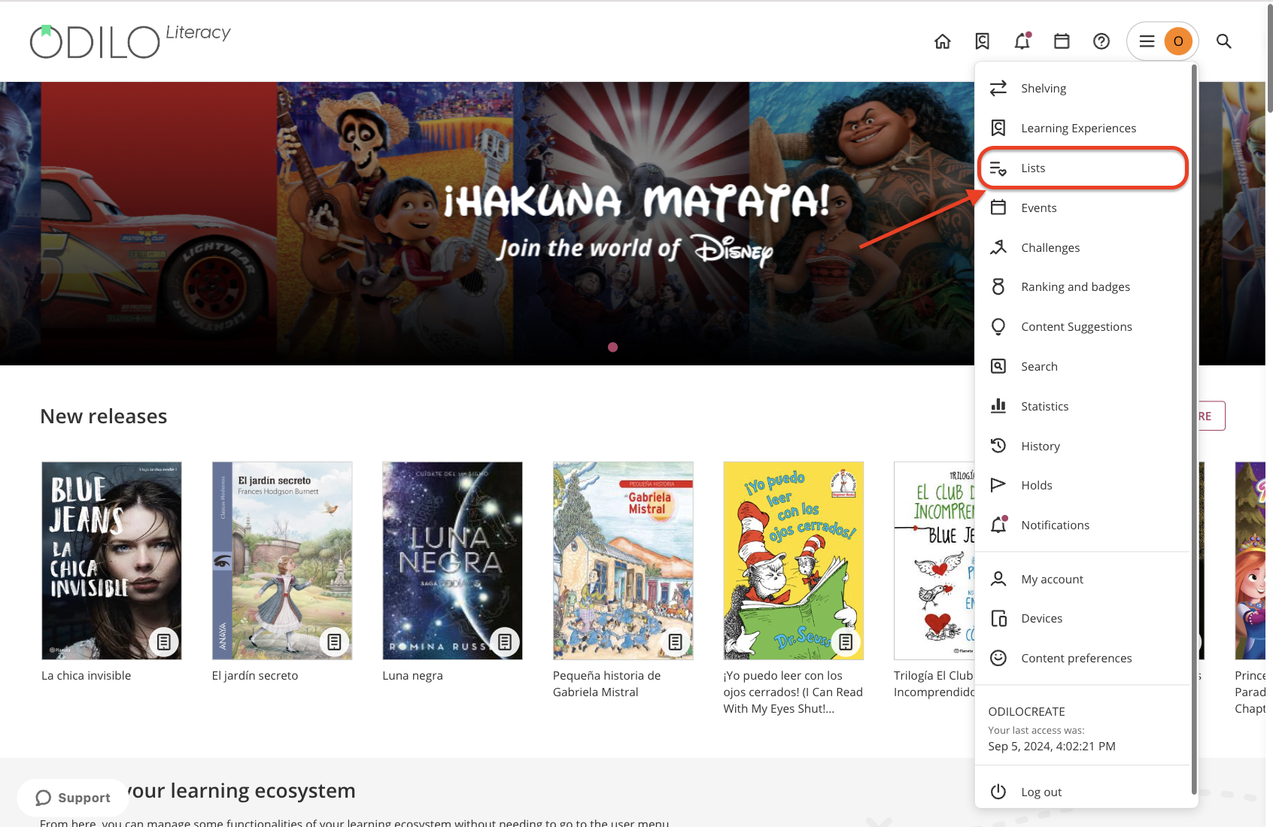Viewport: 1273px width, 827px height.
Task: Open Lists from the user menu
Action: click(1083, 168)
